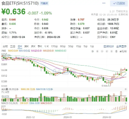Screen dimensions: 129x119
Task: Click 全屏显示 to show fullscreen chart
Action: (x=121, y=47)
